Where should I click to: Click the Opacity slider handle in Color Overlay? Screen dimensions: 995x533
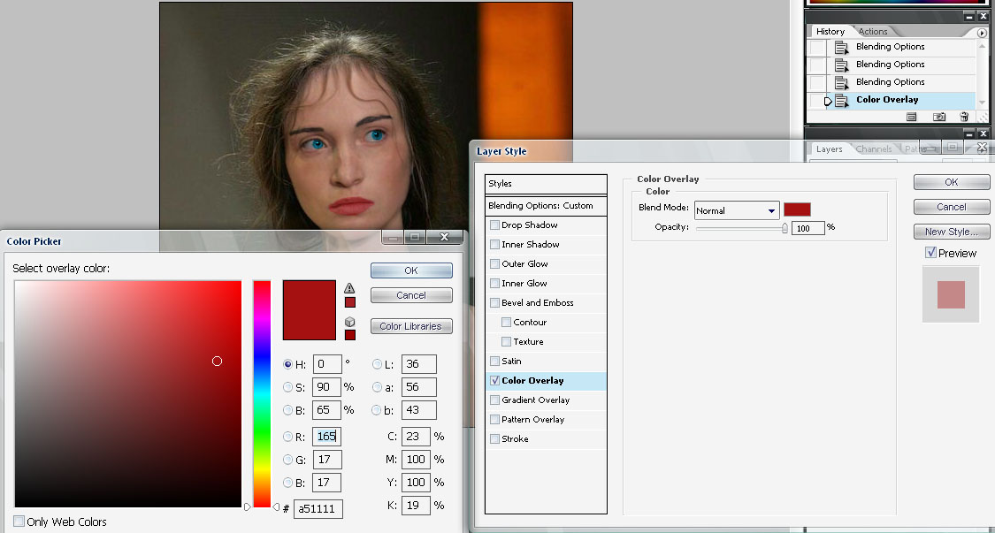(785, 228)
